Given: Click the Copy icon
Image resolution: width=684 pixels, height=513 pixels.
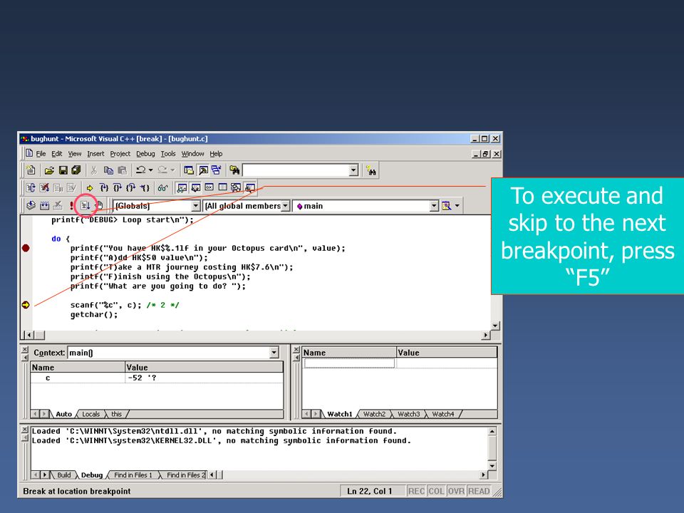Looking at the screenshot, I should (108, 170).
